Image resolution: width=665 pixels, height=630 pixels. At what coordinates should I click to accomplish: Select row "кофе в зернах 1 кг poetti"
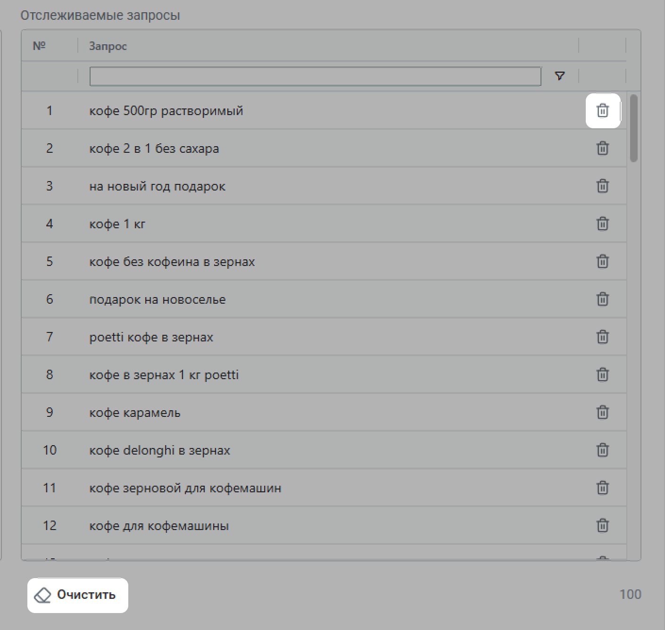tap(164, 375)
